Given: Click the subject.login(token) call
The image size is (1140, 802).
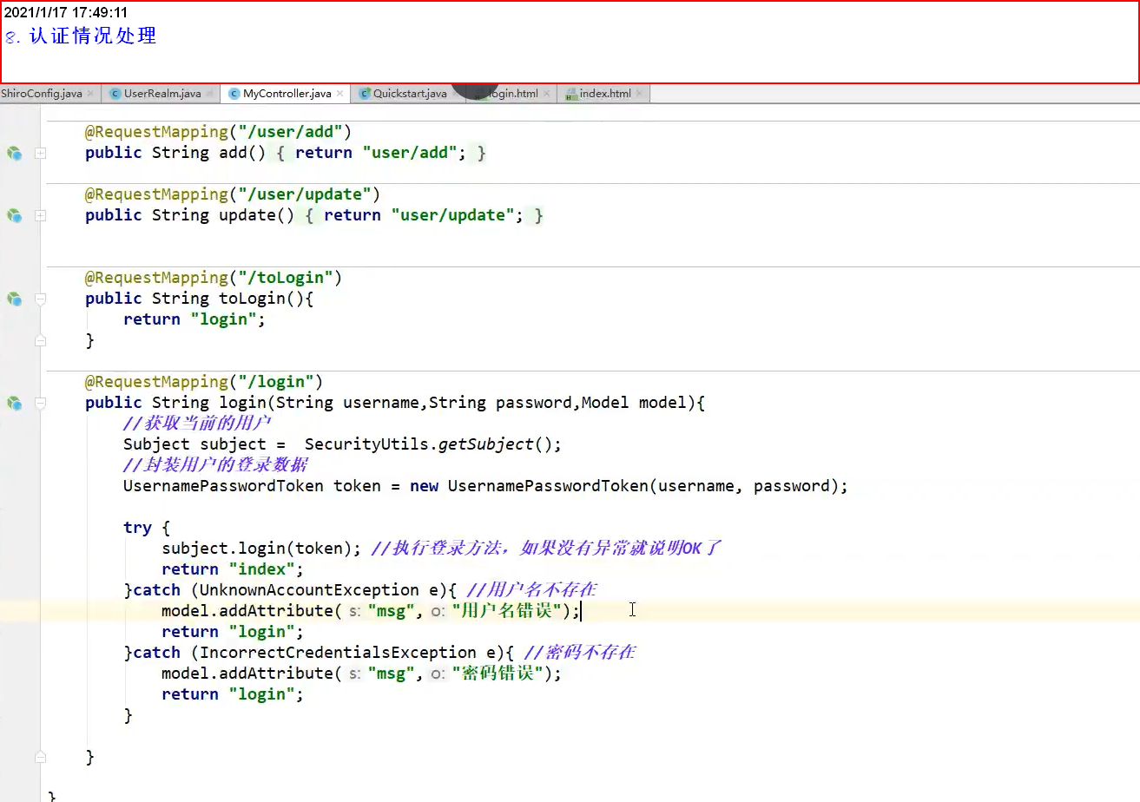Looking at the screenshot, I should point(260,549).
